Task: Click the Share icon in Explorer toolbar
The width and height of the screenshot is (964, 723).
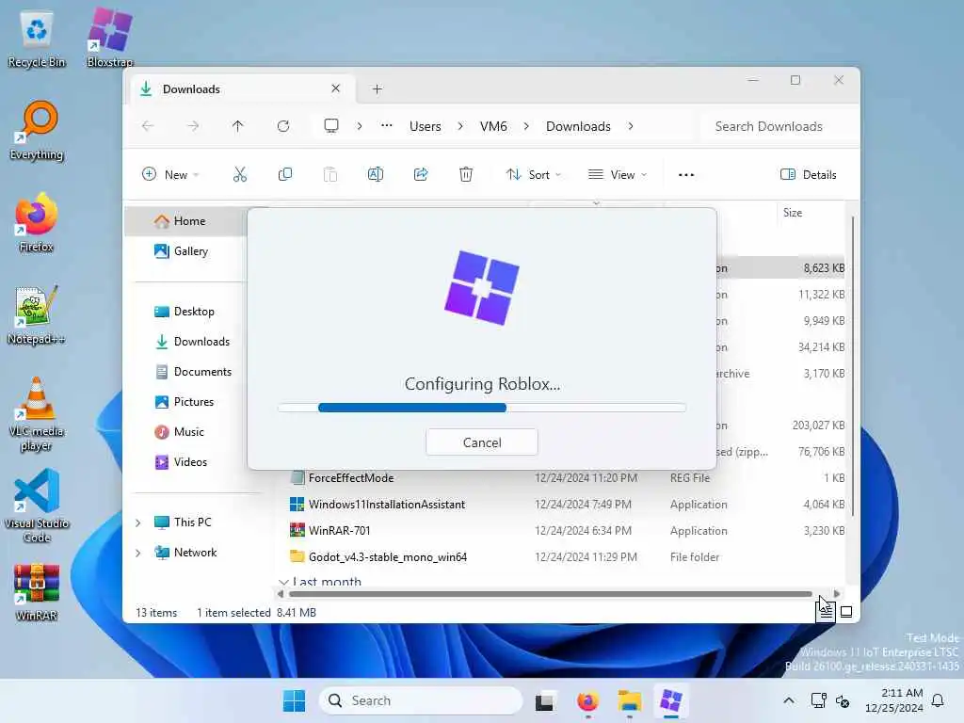Action: 421,174
